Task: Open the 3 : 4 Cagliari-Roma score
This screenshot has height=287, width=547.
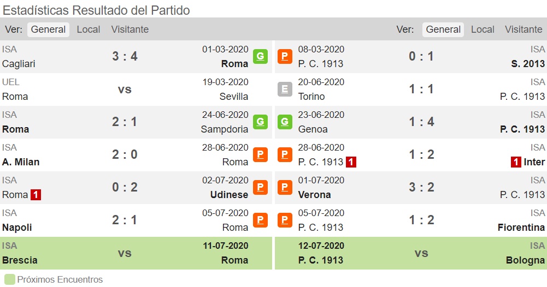Action: pos(125,56)
